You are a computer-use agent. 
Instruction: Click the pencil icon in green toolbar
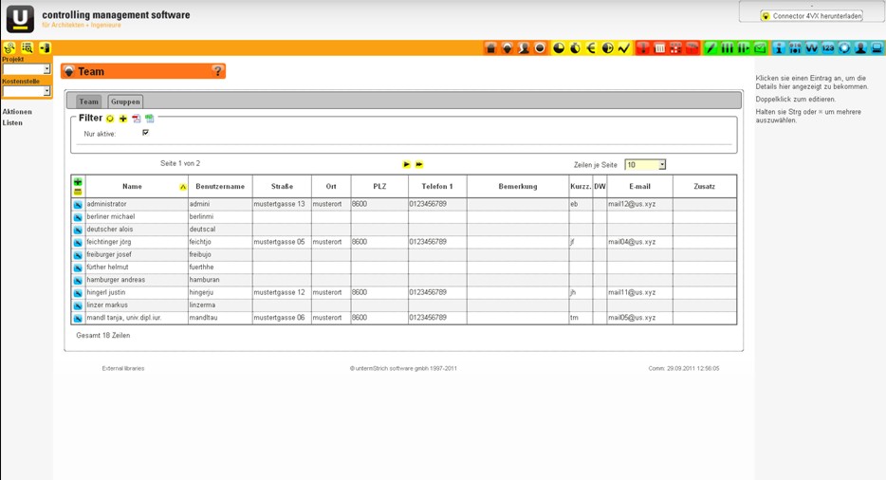pos(711,48)
